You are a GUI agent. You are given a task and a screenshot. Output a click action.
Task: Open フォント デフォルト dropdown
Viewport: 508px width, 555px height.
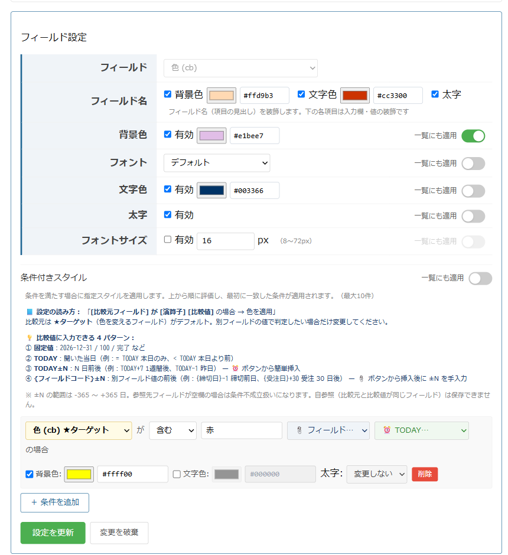pos(217,163)
